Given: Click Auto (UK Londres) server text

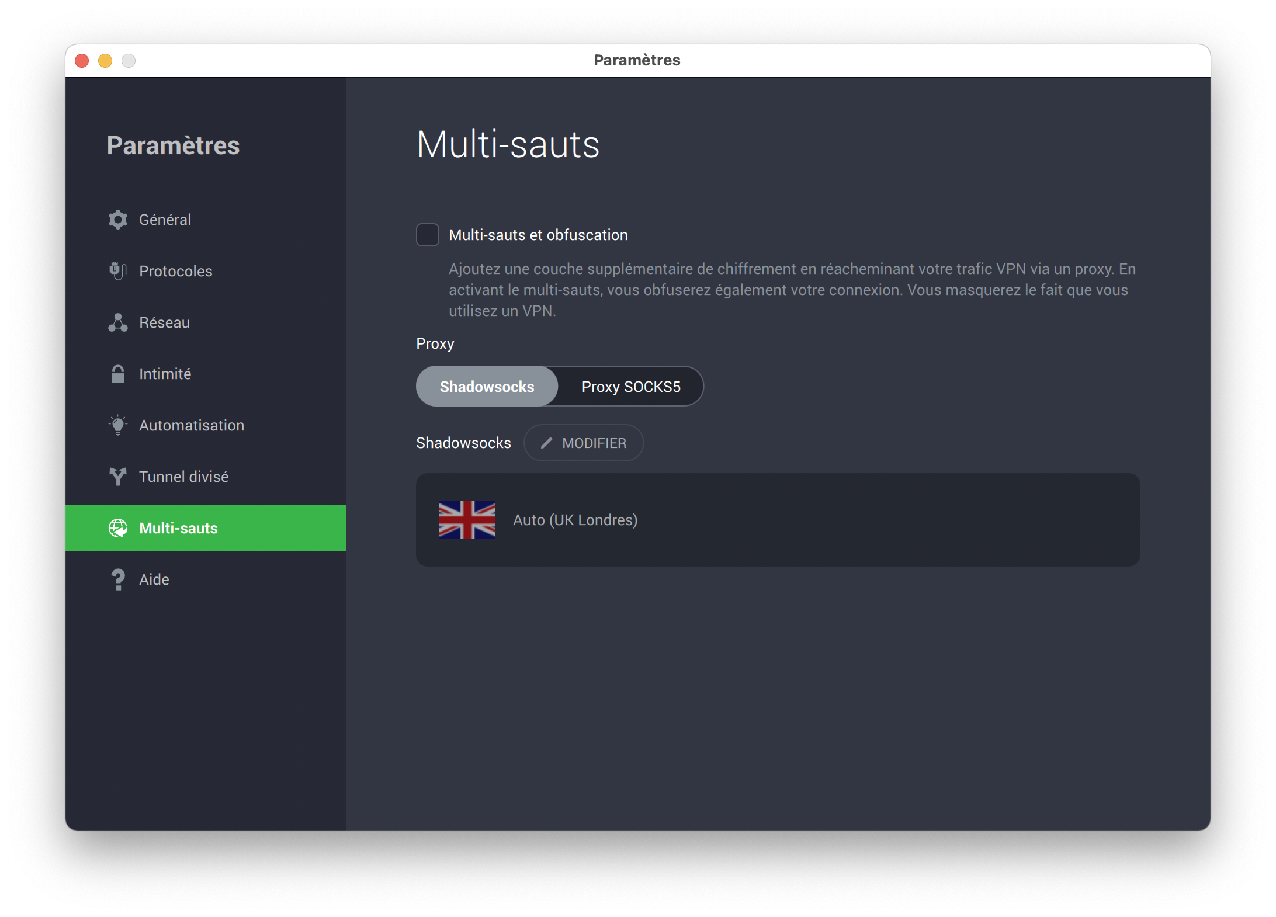Looking at the screenshot, I should (575, 520).
